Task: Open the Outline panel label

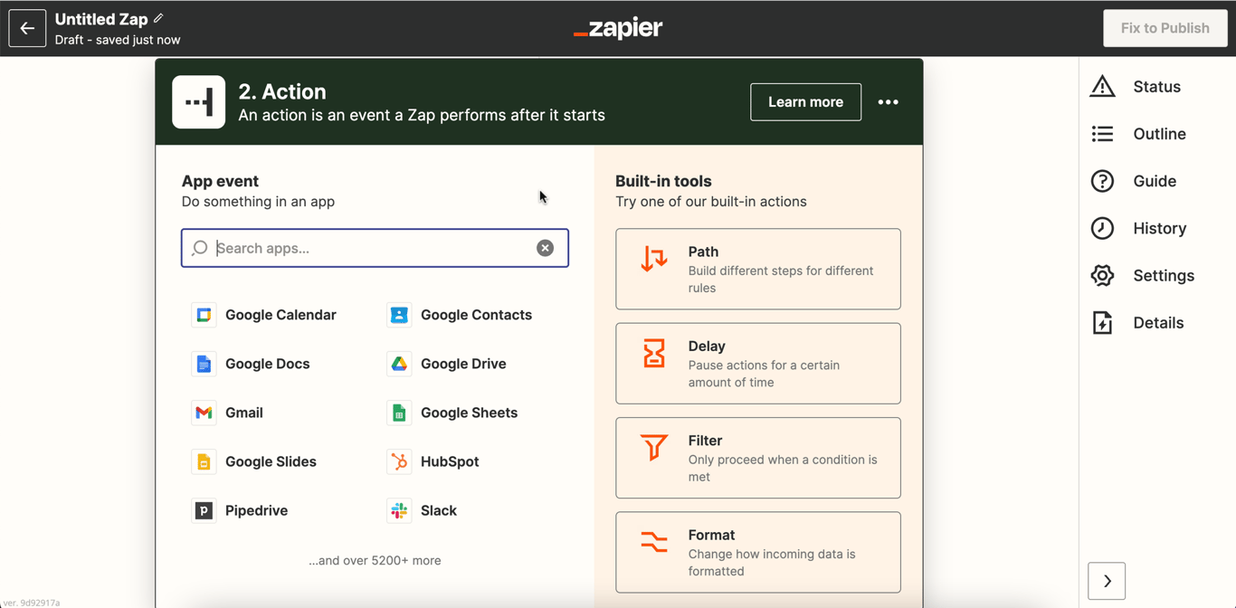Action: point(1159,134)
